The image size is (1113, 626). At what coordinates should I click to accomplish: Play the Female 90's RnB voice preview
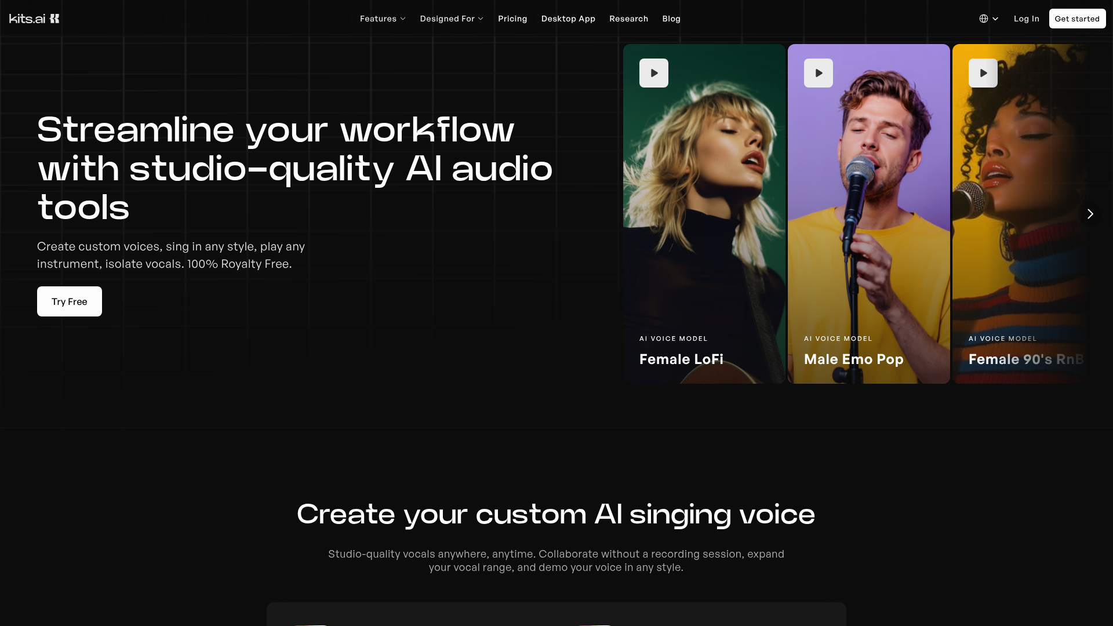(983, 72)
